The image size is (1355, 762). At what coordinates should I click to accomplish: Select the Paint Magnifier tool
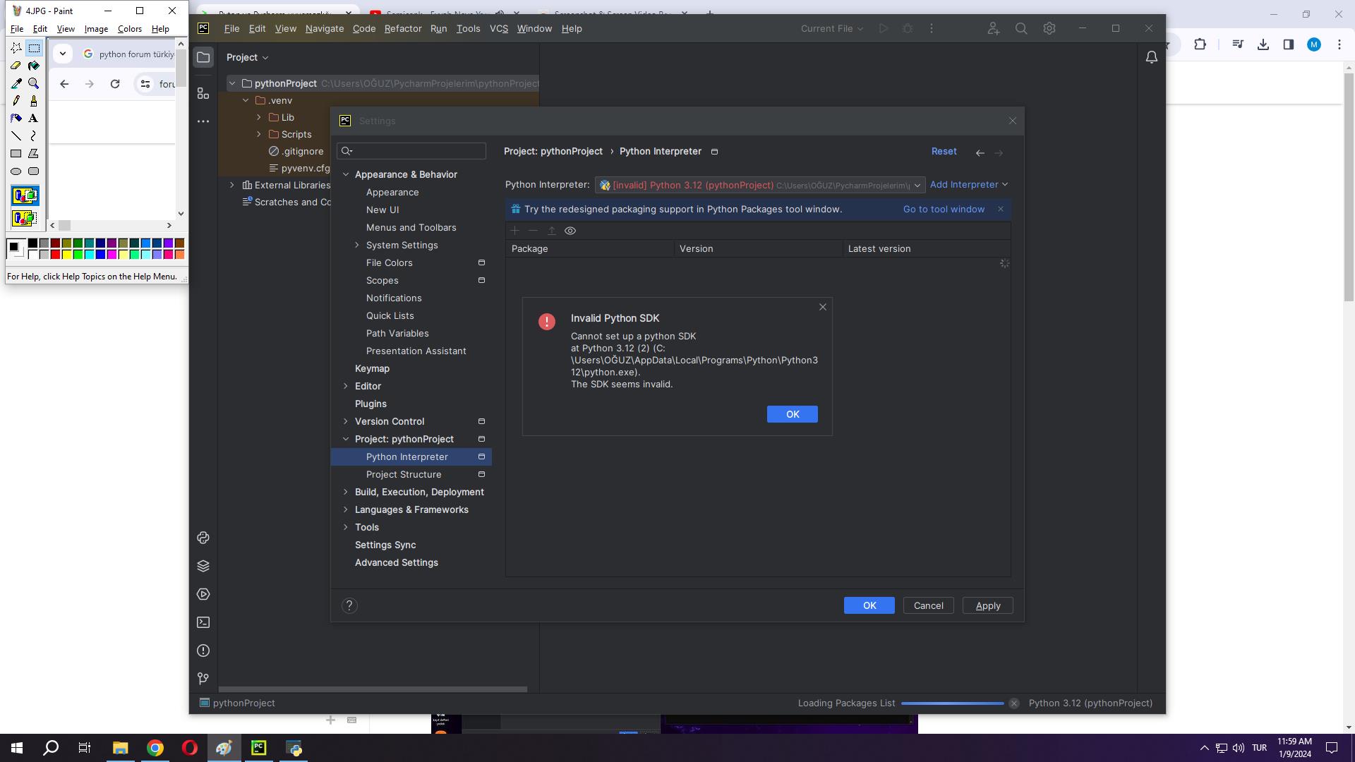(33, 83)
